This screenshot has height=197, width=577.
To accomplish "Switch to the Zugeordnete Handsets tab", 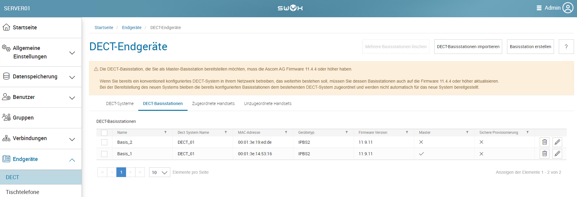I will pos(213,103).
